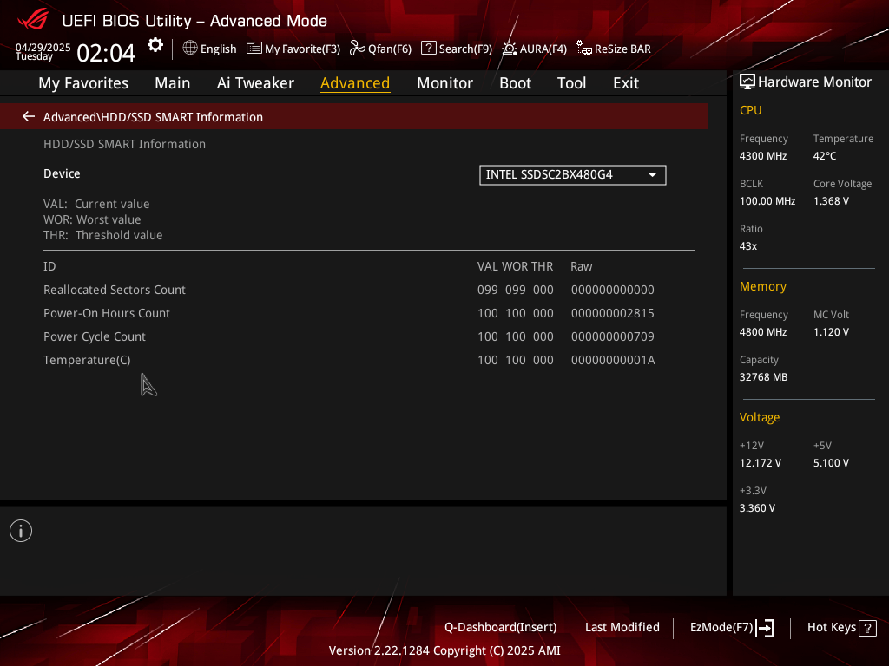Open the Tool menu tab
889x666 pixels.
[x=571, y=83]
